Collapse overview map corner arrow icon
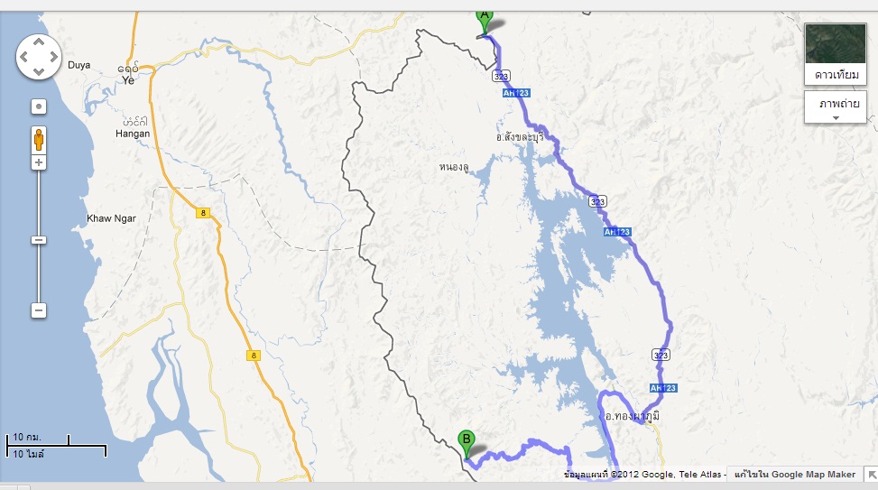Viewport: 878px width, 490px height. tap(872, 475)
